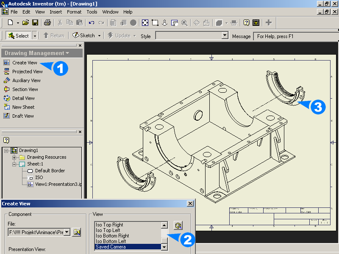Open the Tools menu
The width and height of the screenshot is (339, 254).
click(92, 12)
